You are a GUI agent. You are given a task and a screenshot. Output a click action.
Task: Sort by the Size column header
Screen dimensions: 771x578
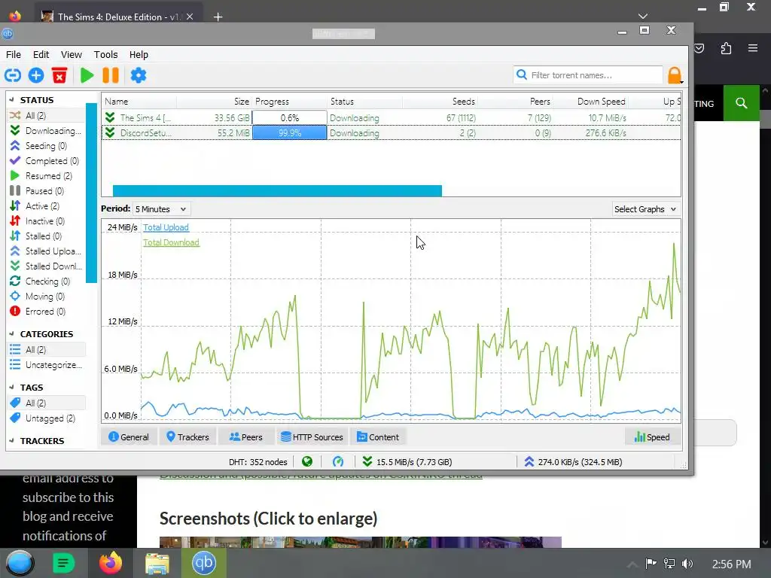click(215, 102)
